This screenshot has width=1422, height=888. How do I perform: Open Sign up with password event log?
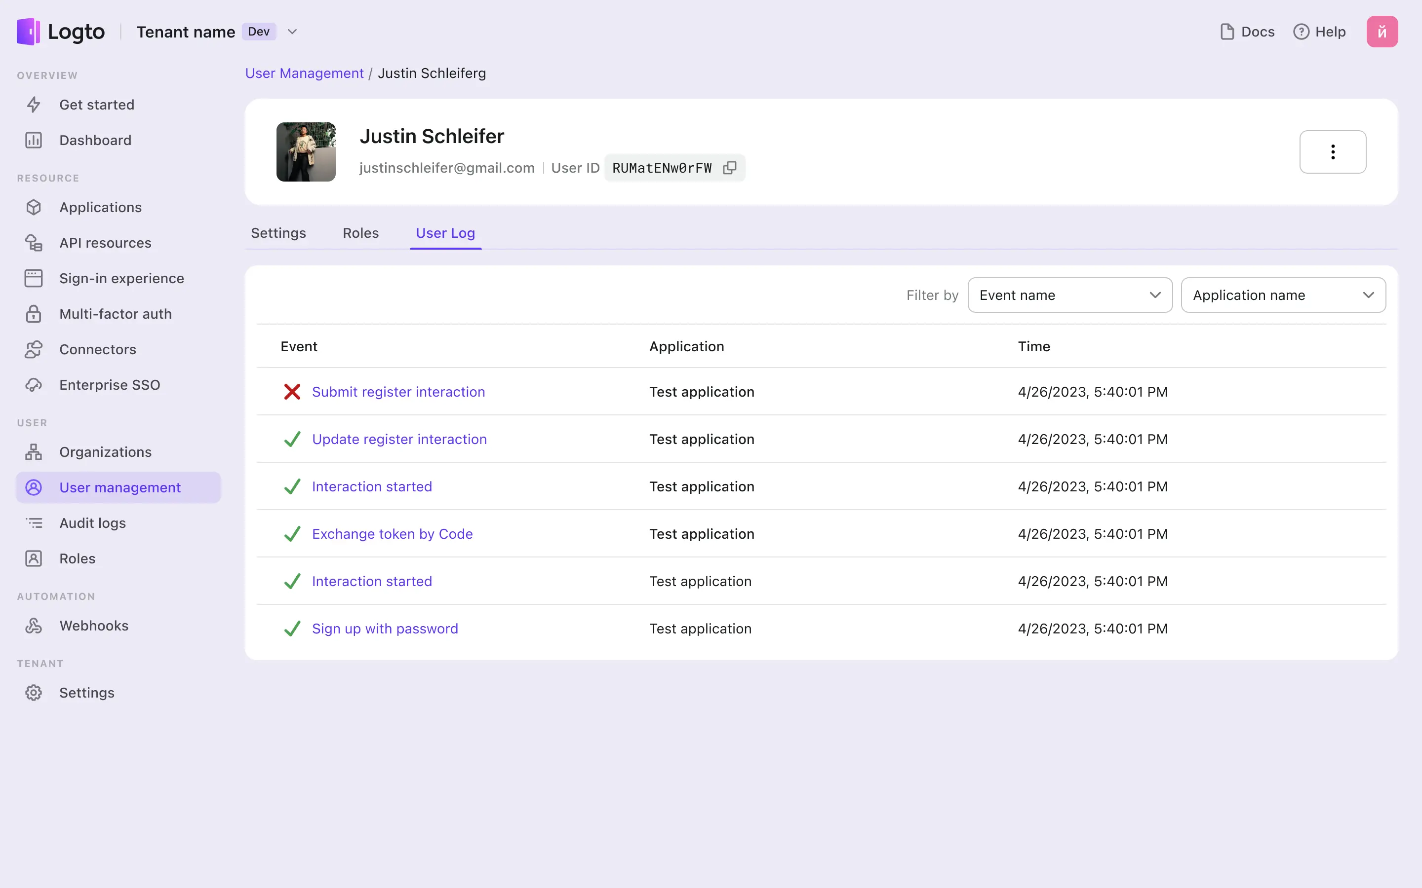(385, 628)
